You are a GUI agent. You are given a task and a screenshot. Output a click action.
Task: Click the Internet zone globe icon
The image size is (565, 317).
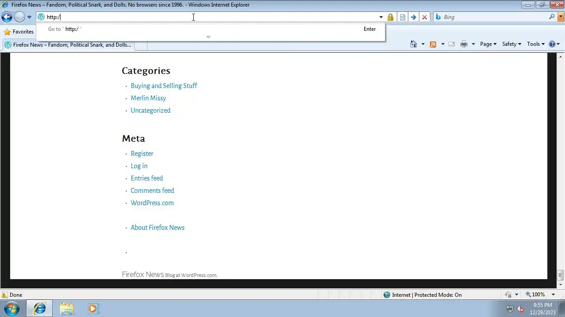point(387,295)
